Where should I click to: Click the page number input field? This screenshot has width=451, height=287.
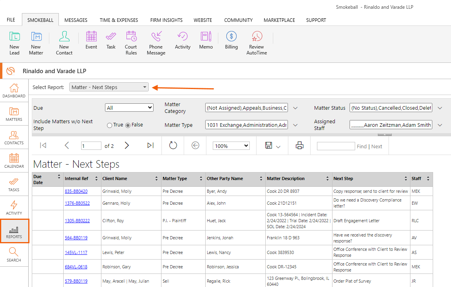[91, 146]
